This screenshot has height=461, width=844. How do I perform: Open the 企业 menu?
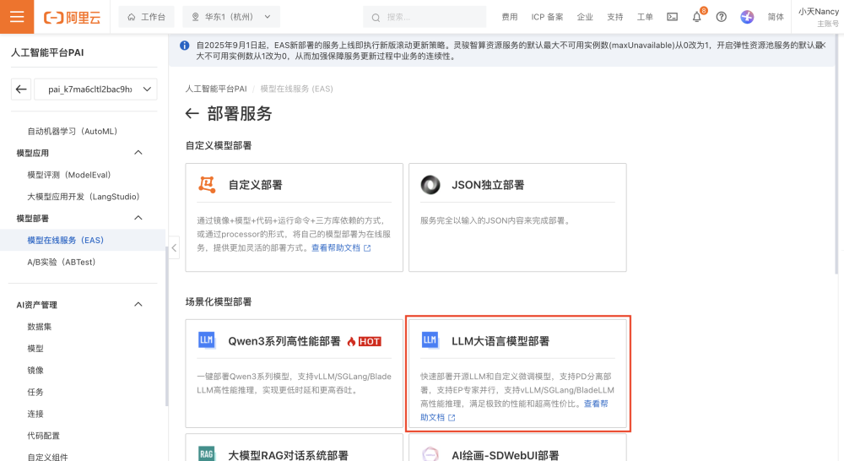[x=585, y=17]
